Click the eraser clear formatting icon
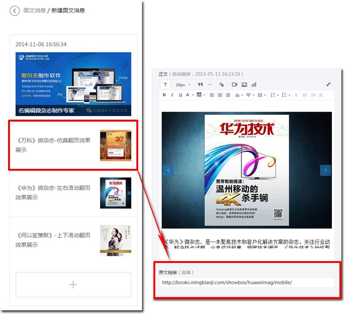 (x=222, y=85)
